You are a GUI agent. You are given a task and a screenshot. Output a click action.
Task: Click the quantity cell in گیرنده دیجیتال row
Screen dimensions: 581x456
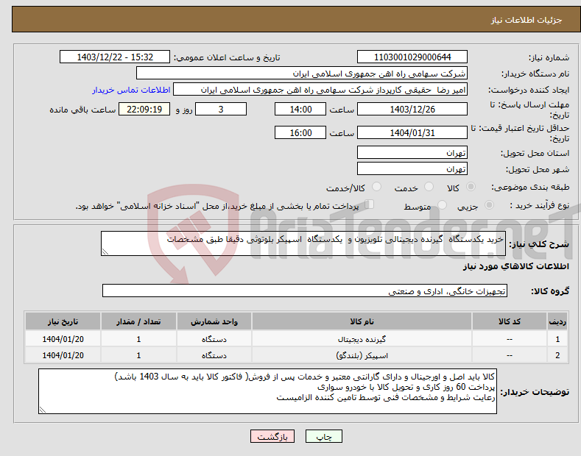click(x=138, y=339)
